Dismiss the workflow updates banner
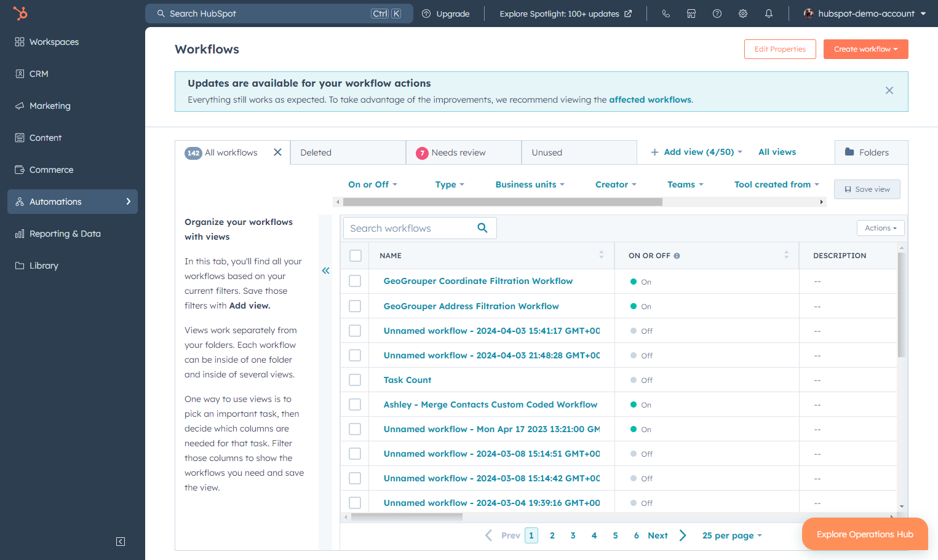The width and height of the screenshot is (938, 560). click(889, 90)
